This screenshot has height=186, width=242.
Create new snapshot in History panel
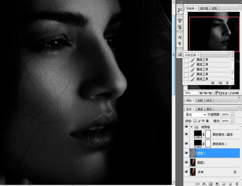[x=220, y=83]
